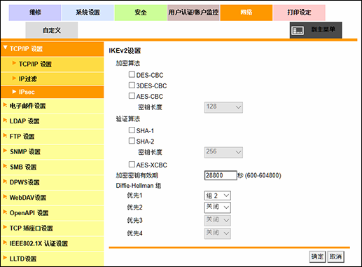Open the 优先3 dropdown
362x267 pixels.
tap(218, 221)
